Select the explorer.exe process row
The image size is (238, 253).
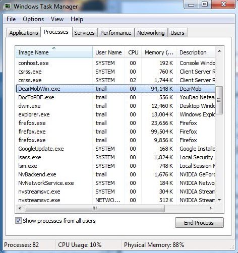point(115,114)
